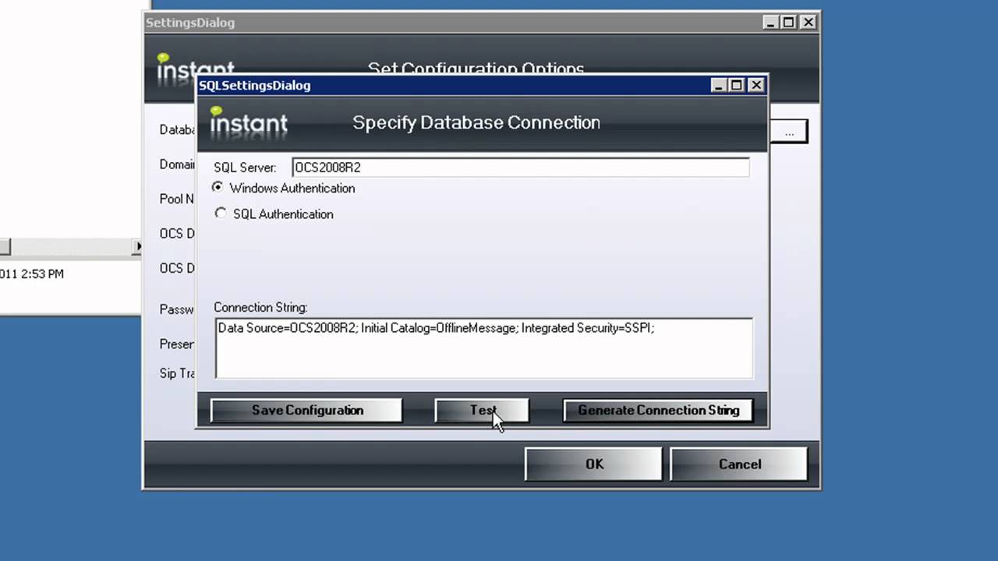Click Generate Connection String button

(658, 411)
